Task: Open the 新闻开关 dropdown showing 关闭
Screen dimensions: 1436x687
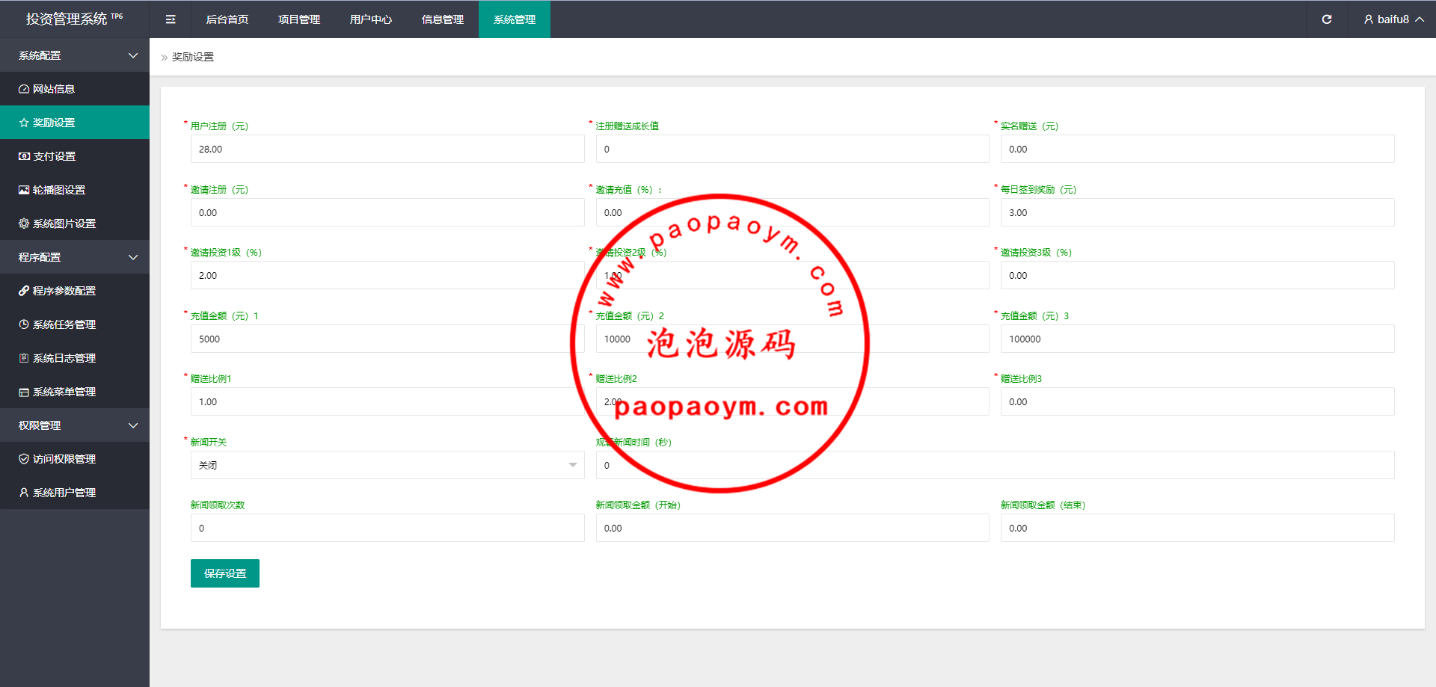Action: [387, 465]
